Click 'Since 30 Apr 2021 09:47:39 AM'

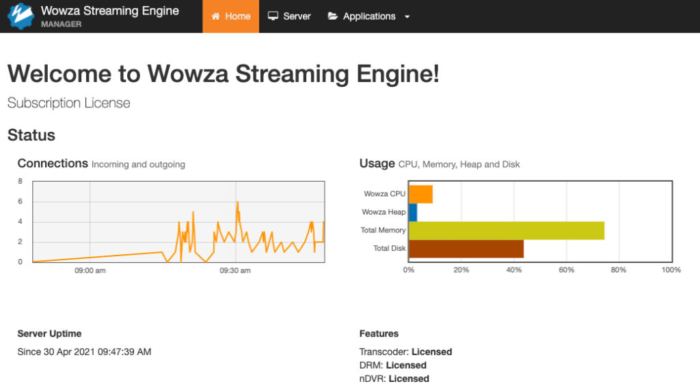[x=84, y=352]
